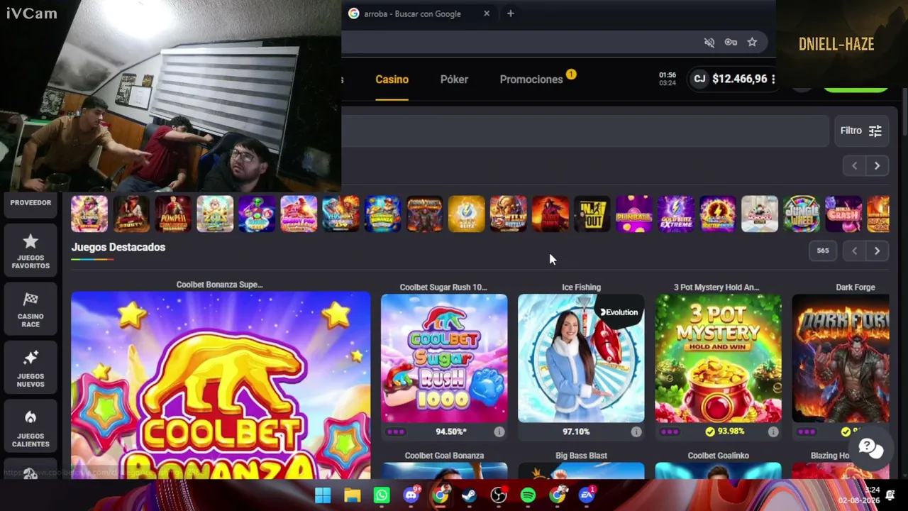Show info for Ice Fishing
The width and height of the screenshot is (908, 511).
(x=636, y=432)
